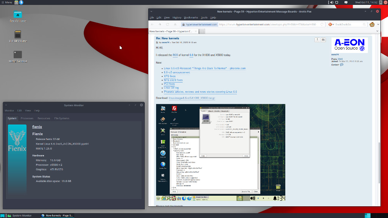Open the Phoronix articles covering Linux 6.6 link

point(200,92)
